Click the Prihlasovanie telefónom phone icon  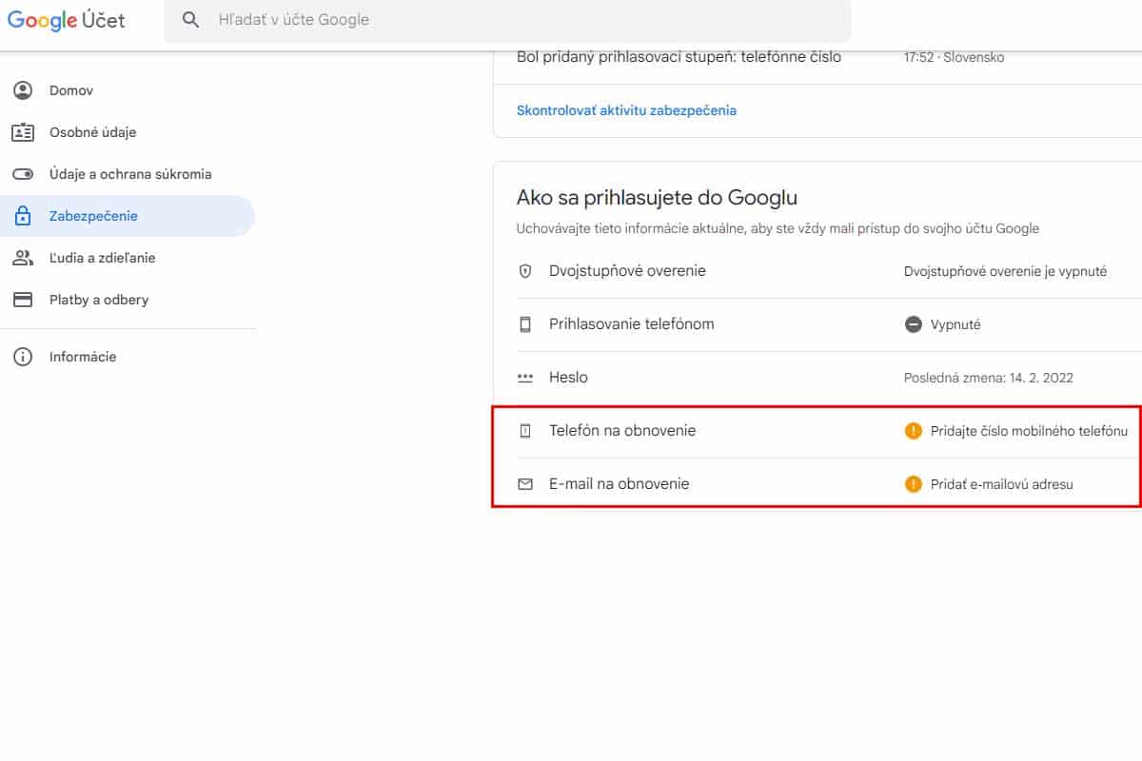pos(525,324)
